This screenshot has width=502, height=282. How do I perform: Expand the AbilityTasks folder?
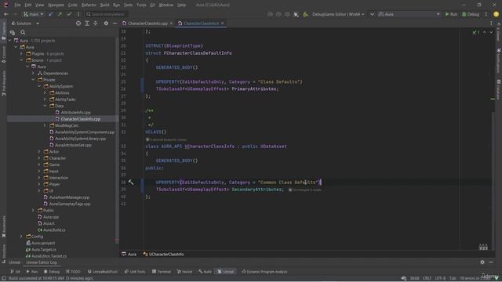tap(45, 99)
